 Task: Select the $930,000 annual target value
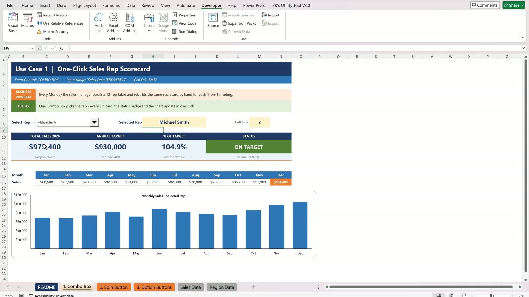(x=110, y=147)
